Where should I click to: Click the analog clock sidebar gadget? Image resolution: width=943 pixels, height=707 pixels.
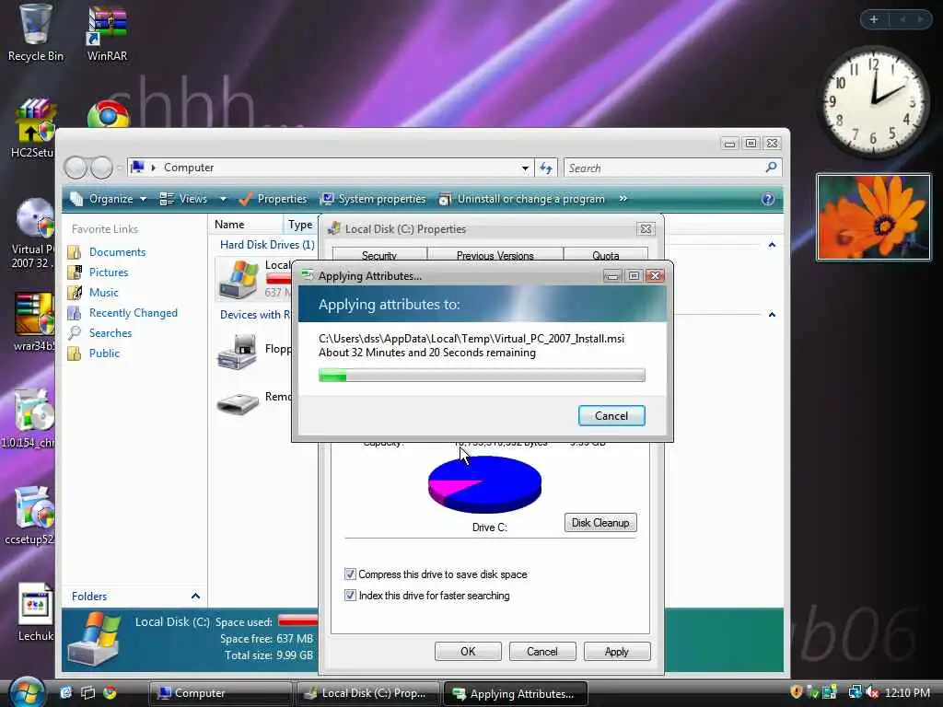coord(874,101)
